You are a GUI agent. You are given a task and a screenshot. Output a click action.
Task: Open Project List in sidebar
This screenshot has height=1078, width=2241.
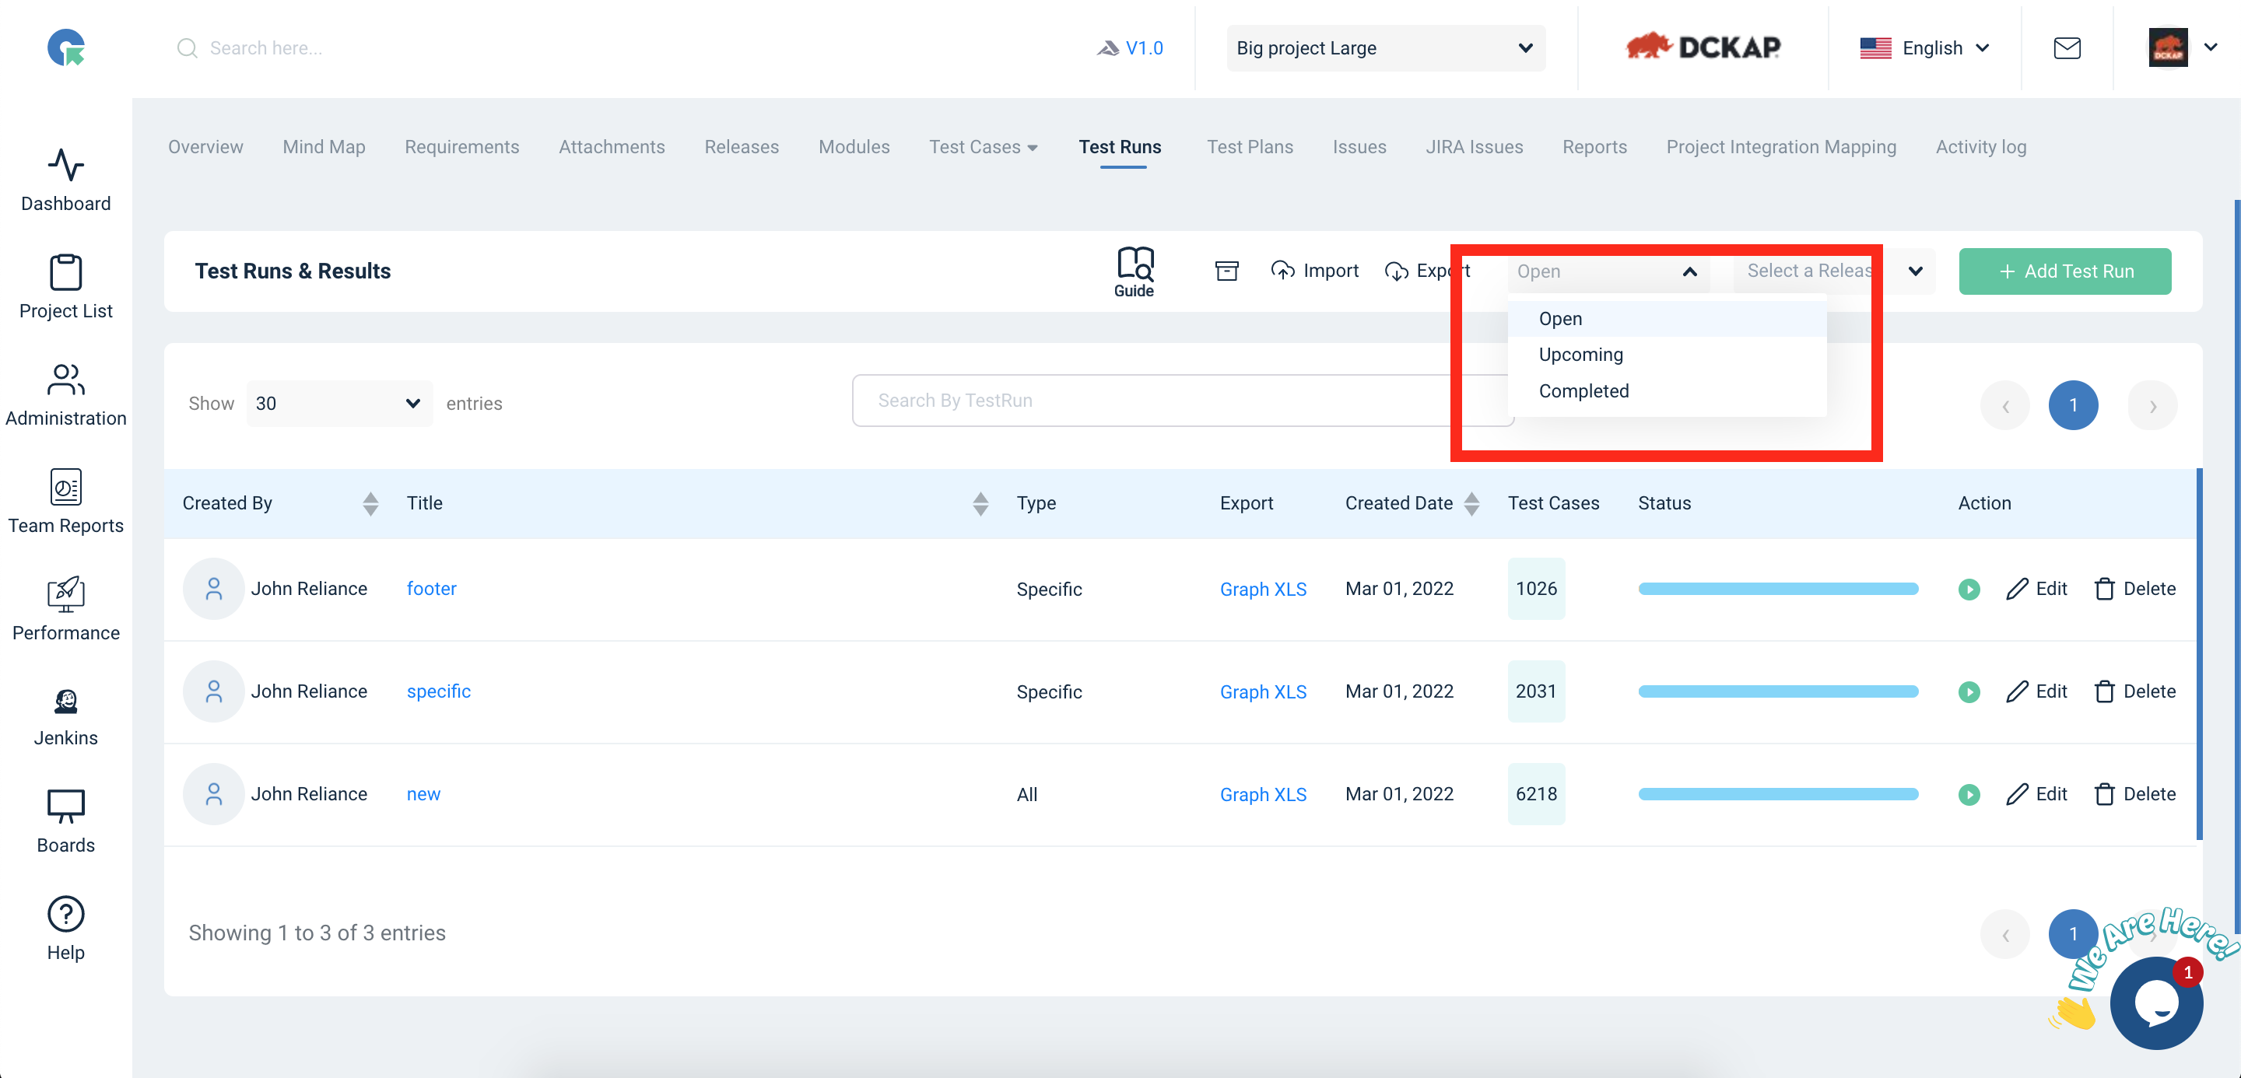[x=65, y=287]
